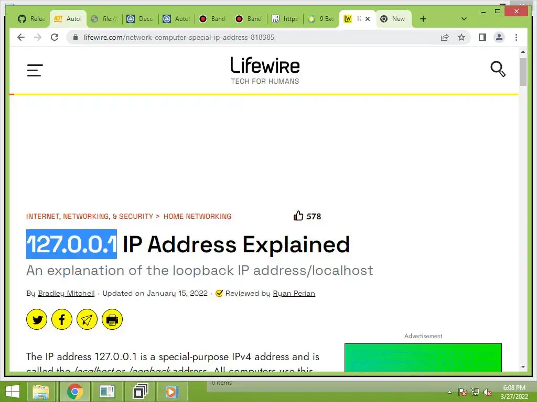Click the document viewer taskbar icon
Image resolution: width=537 pixels, height=402 pixels.
tap(107, 392)
